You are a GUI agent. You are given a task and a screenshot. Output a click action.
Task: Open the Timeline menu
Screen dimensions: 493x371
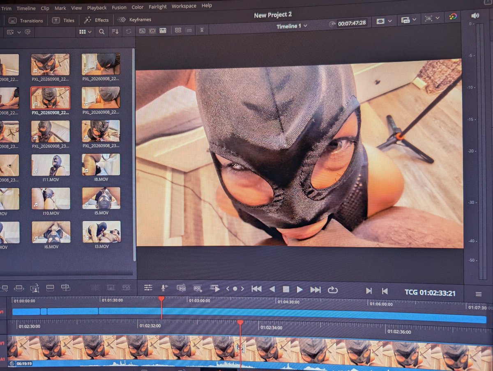click(x=26, y=8)
